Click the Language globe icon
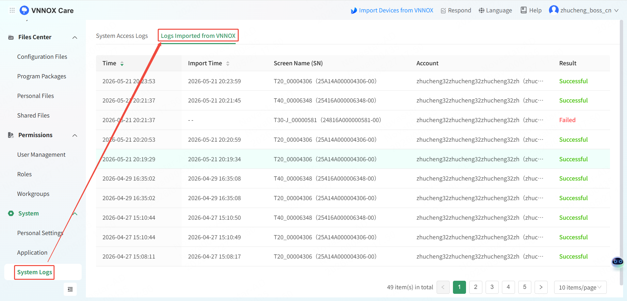Image resolution: width=627 pixels, height=301 pixels. 481,10
